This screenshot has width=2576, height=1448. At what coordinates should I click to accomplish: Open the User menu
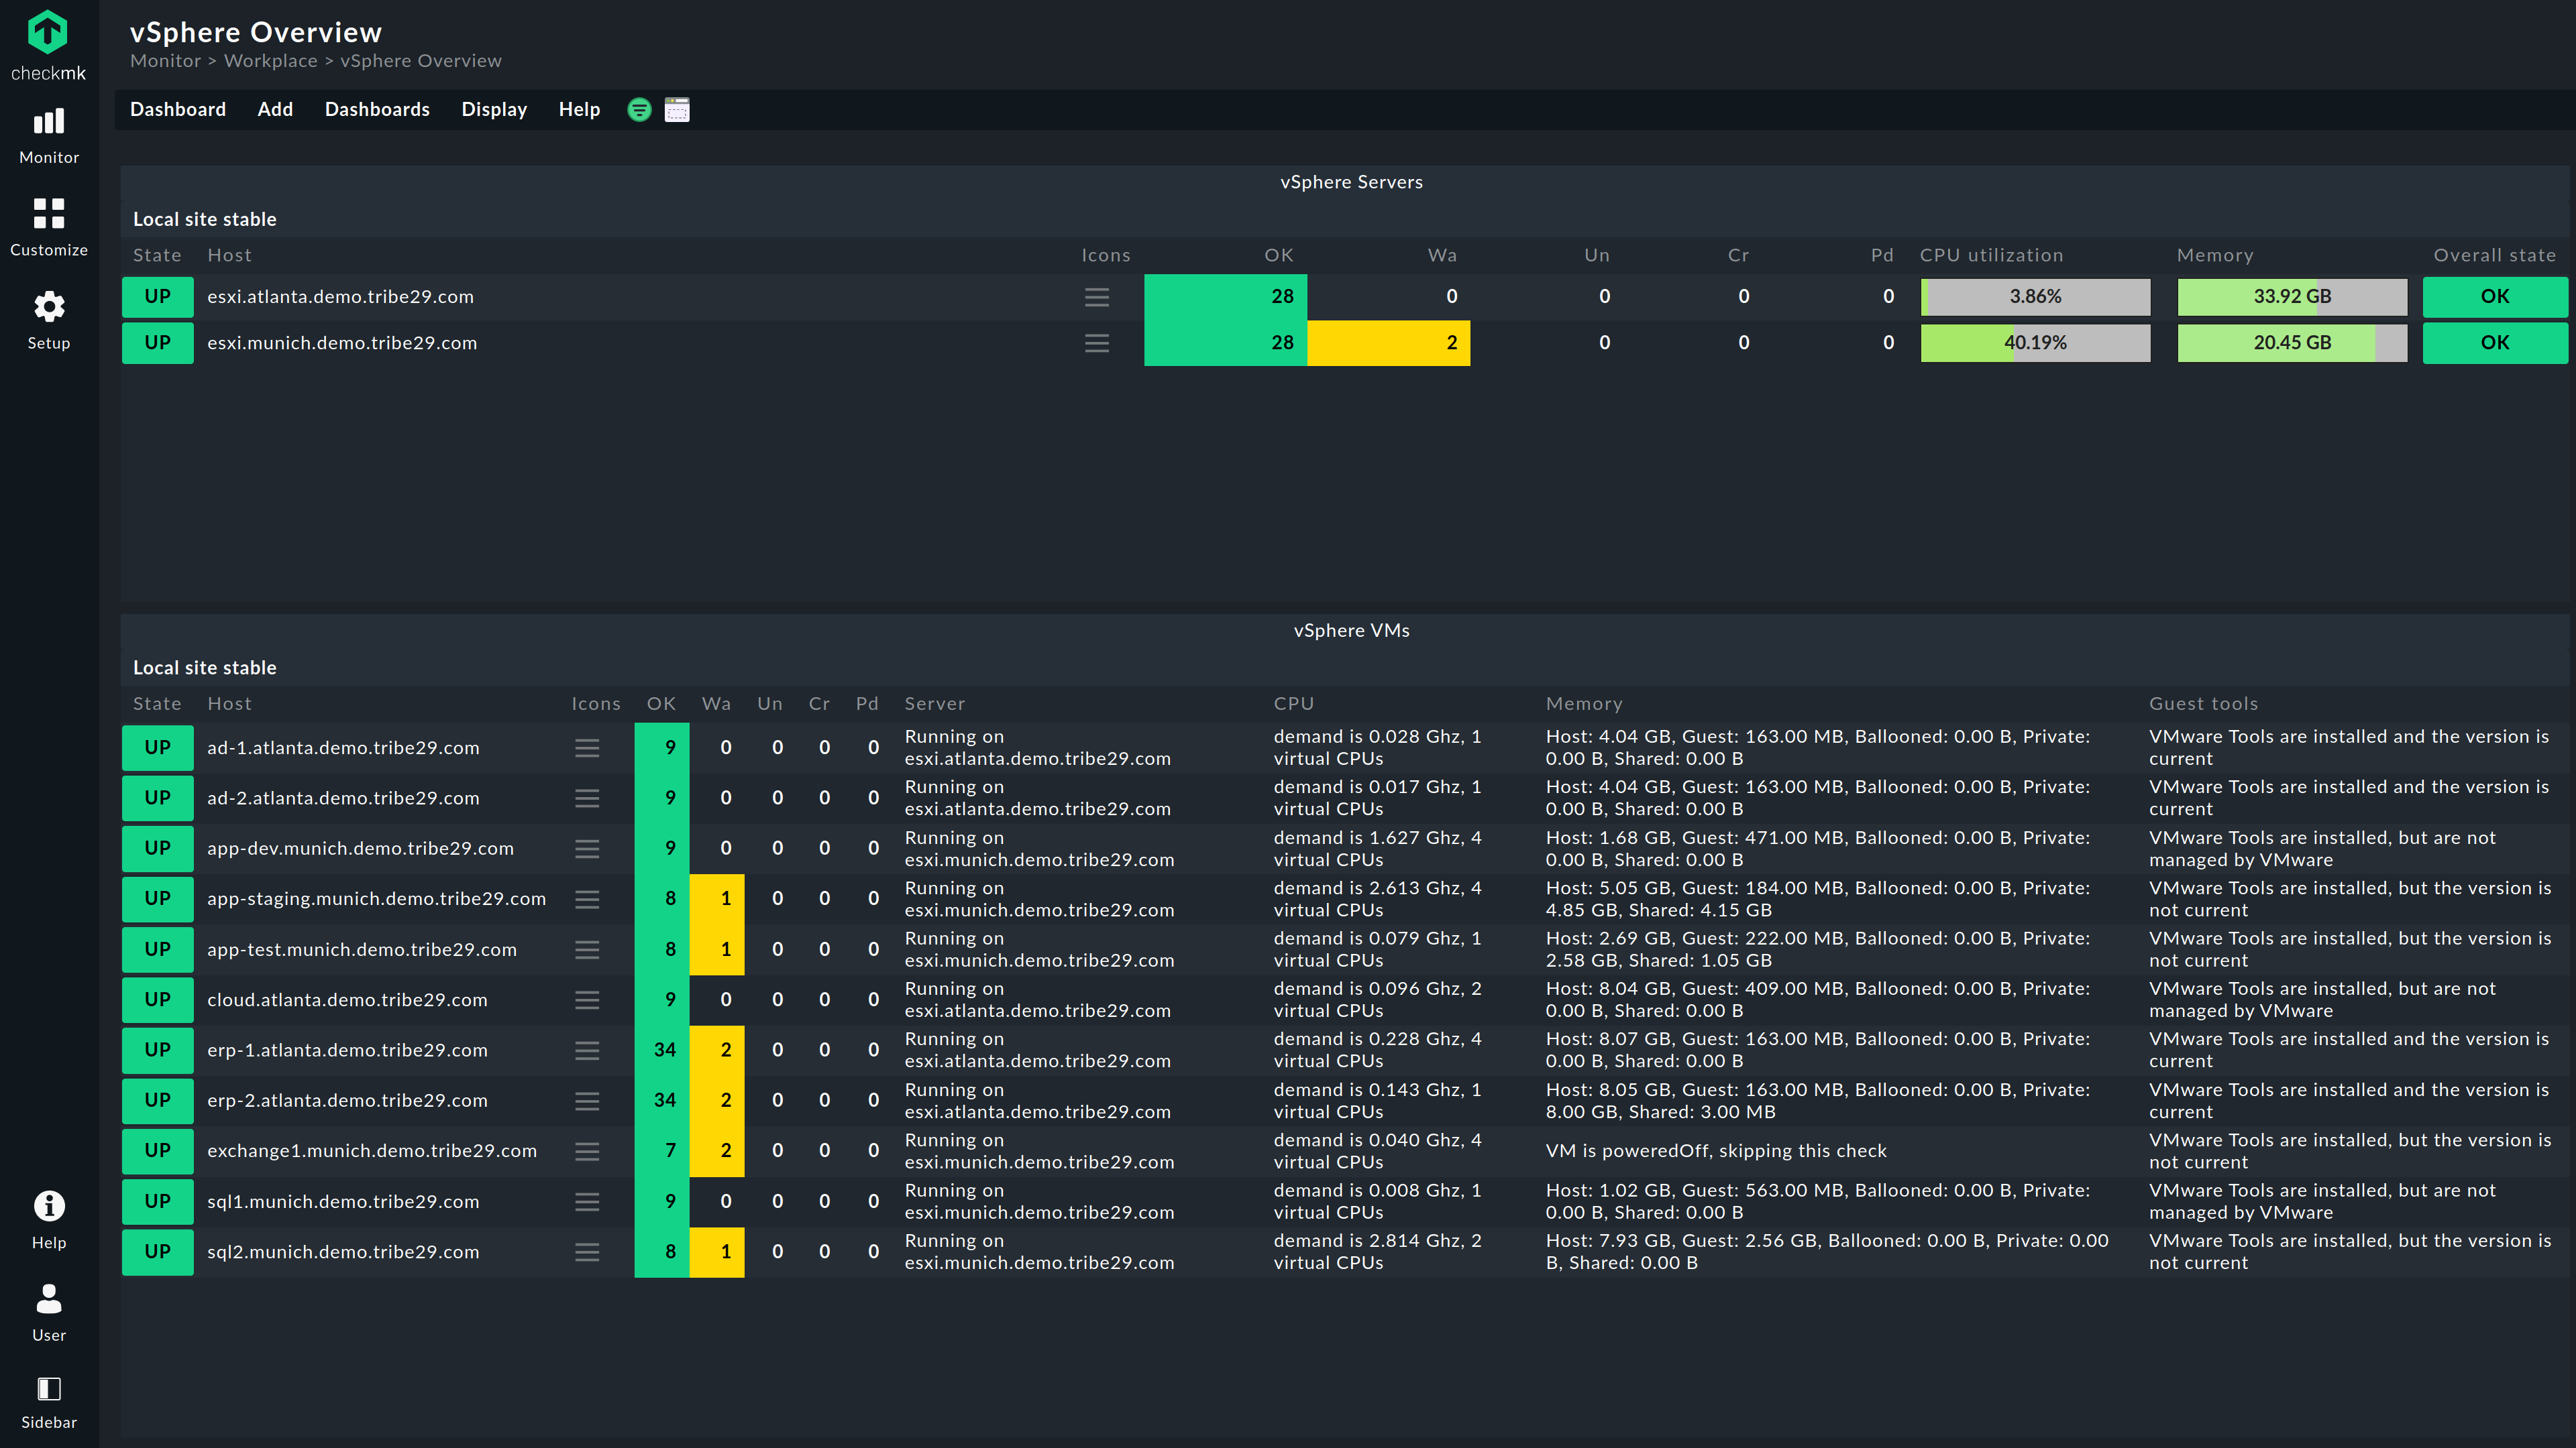click(49, 1313)
